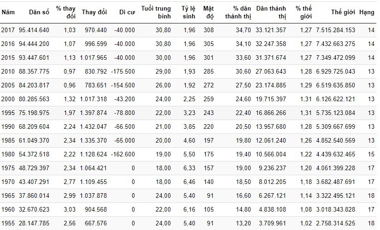The height and width of the screenshot is (230, 380).
Task: Select the 1955 population 28.147.785
Action: (34, 223)
